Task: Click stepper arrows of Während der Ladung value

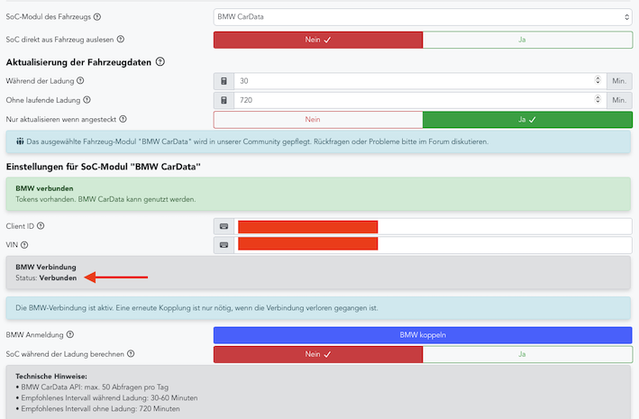Action: 598,80
